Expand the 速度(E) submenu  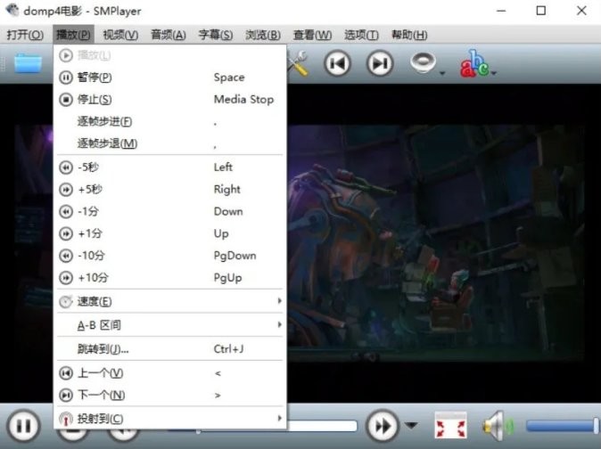(169, 302)
